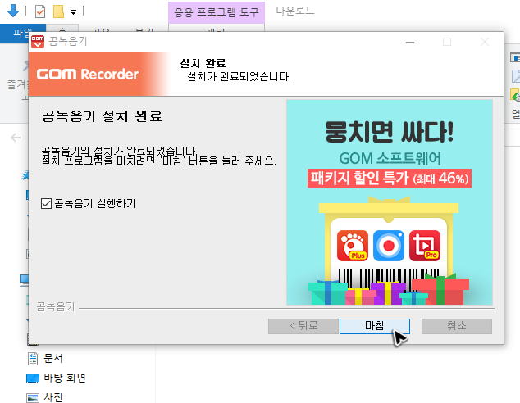Screen dimensions: 520x403
Task: Click the 취소 (Cancel) button
Action: tap(457, 326)
